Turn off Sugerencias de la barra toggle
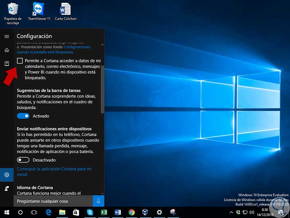This screenshot has width=290, height=218. point(23,116)
